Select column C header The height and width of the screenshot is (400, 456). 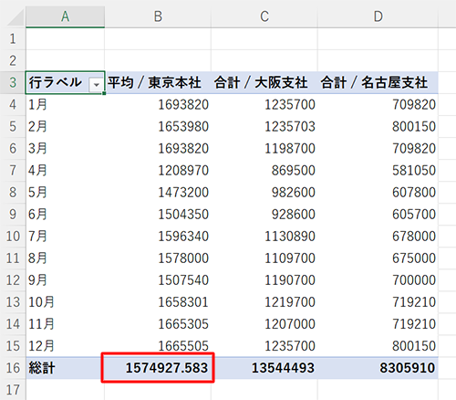pyautogui.click(x=264, y=16)
